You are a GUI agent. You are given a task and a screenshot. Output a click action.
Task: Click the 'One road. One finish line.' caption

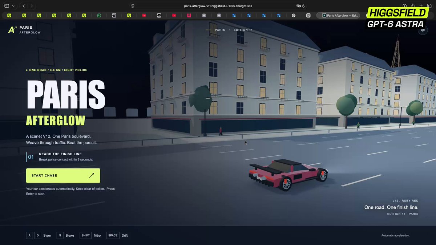[x=391, y=207]
